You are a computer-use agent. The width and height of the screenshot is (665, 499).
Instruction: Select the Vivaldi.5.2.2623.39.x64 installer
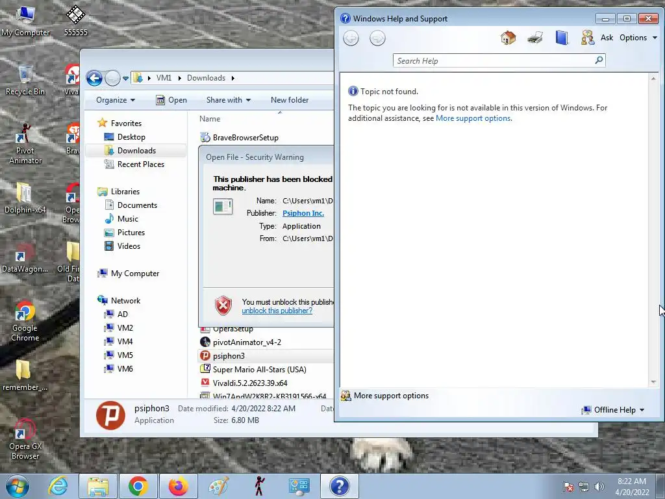coord(250,383)
